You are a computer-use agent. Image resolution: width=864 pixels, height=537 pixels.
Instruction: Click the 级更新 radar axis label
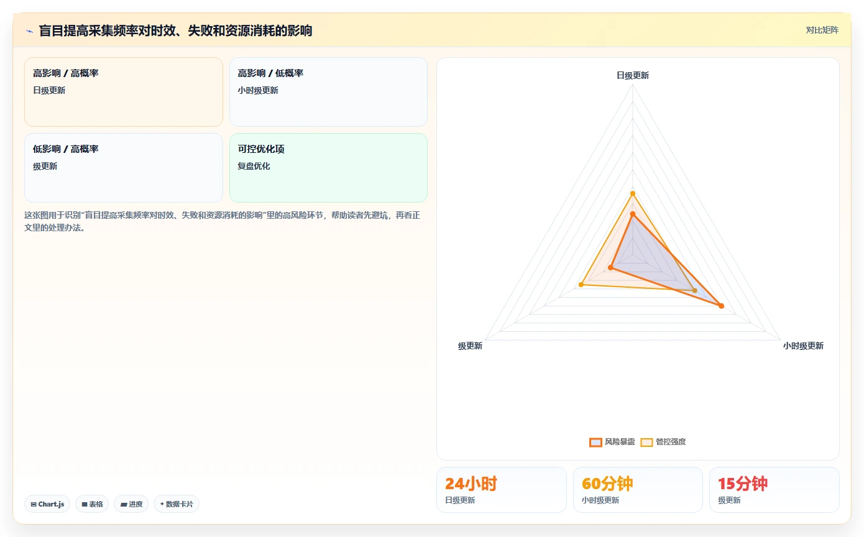[x=470, y=346]
